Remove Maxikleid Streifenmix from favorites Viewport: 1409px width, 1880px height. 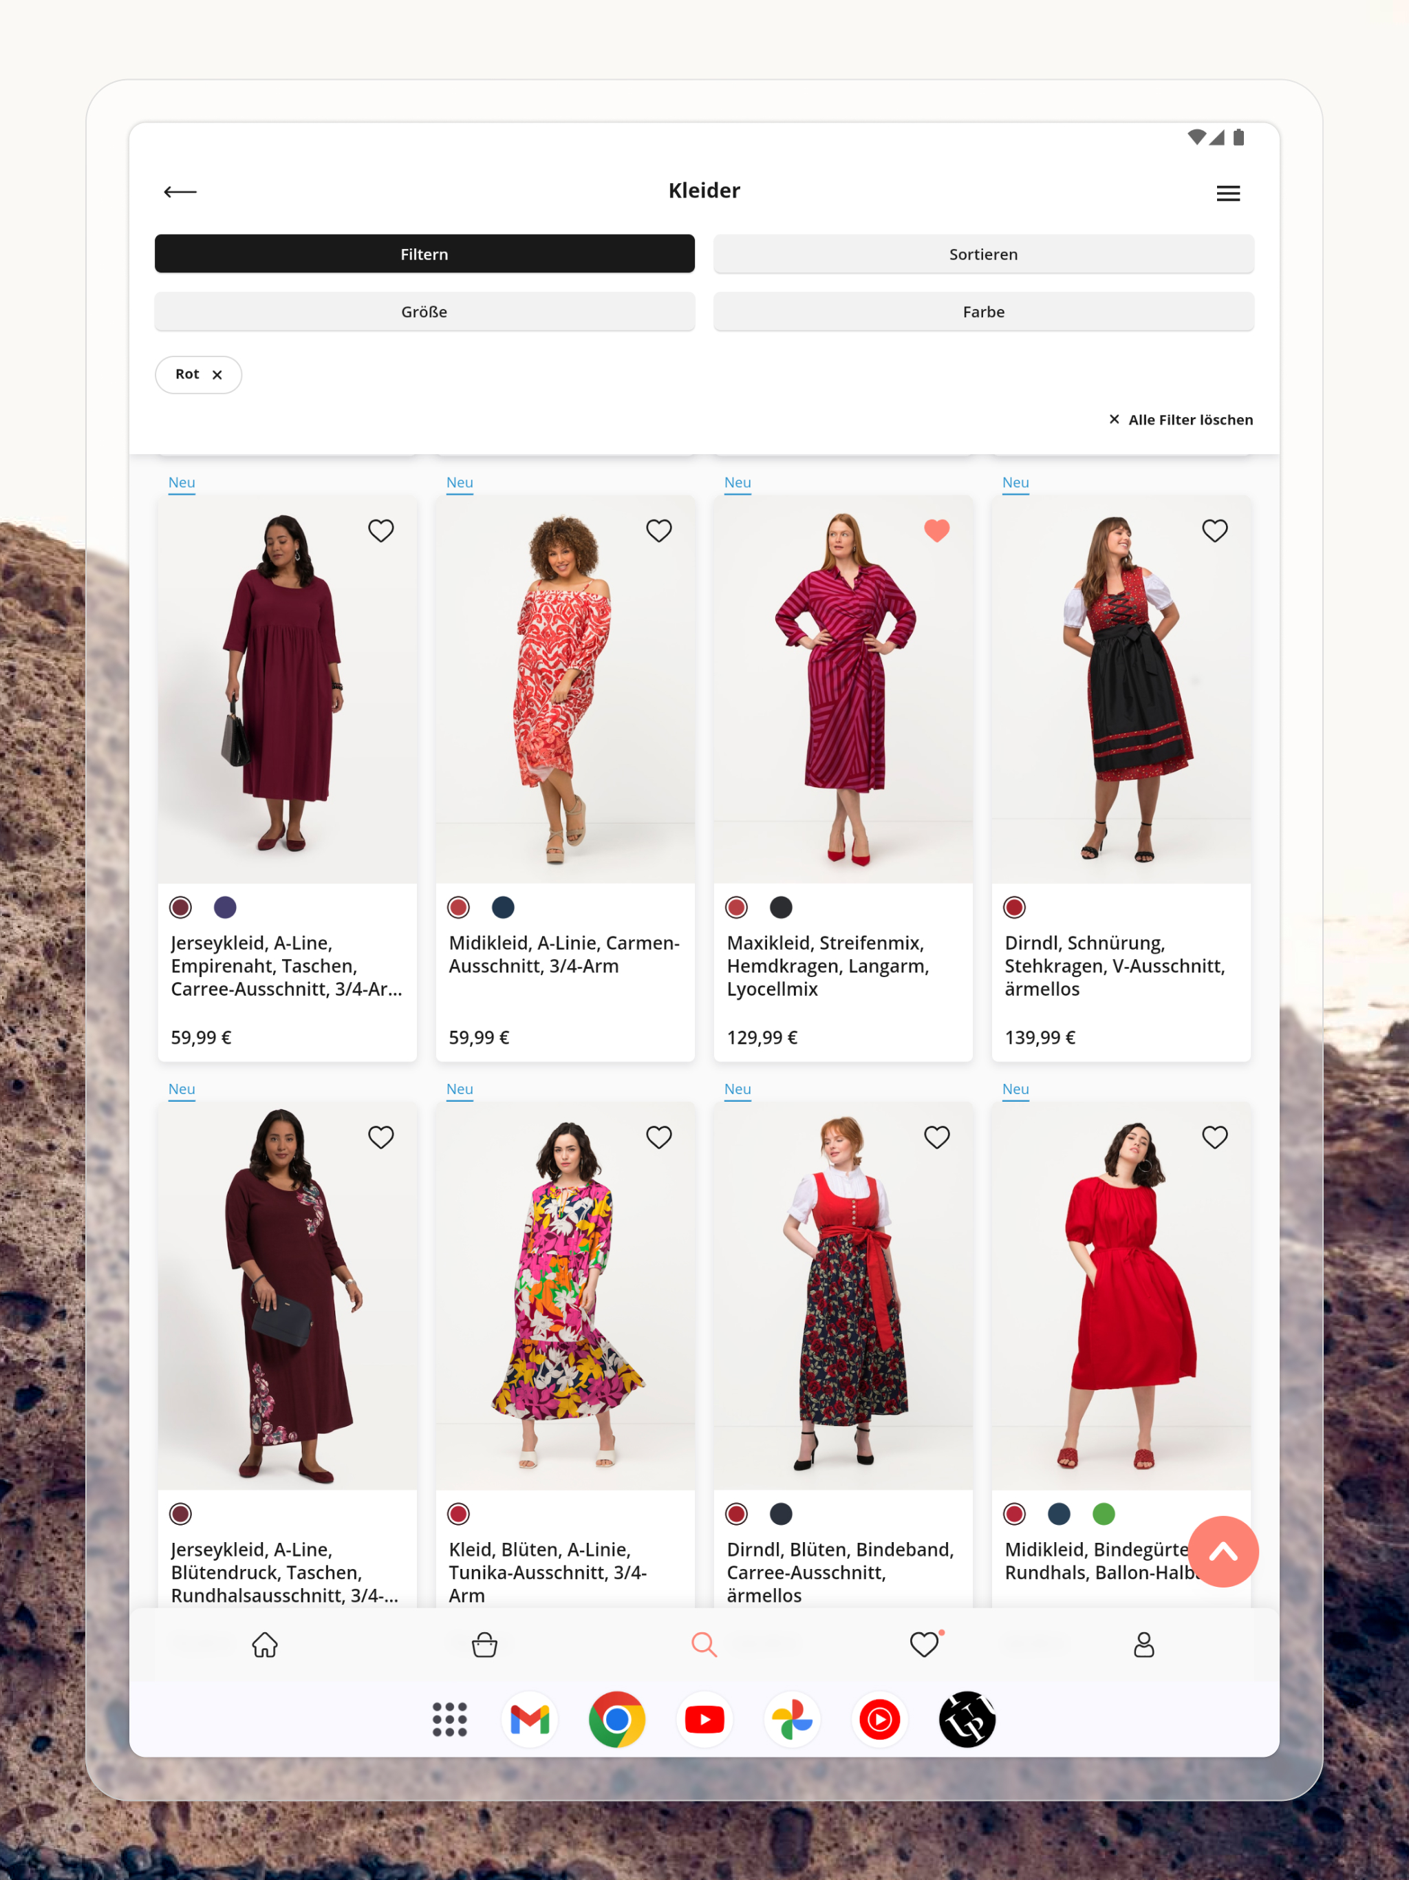(x=936, y=531)
